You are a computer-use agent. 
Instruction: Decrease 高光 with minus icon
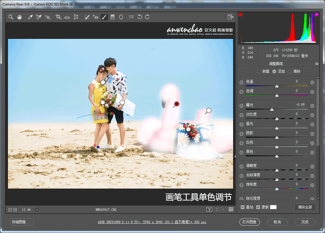click(241, 124)
